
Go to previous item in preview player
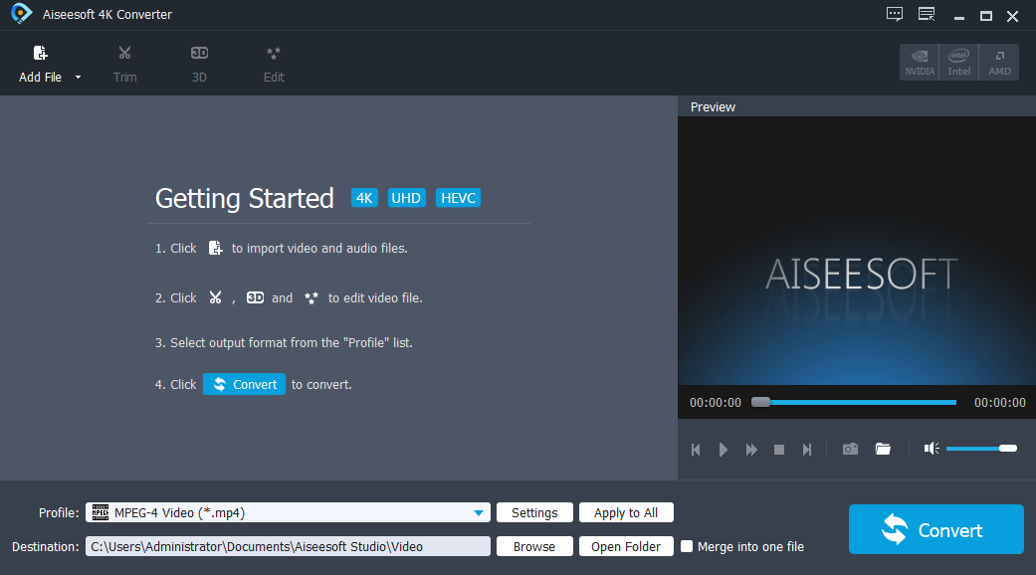pos(696,450)
